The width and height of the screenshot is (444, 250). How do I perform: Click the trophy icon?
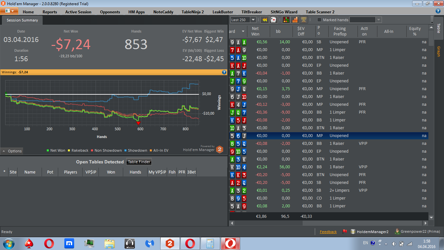click(x=304, y=20)
